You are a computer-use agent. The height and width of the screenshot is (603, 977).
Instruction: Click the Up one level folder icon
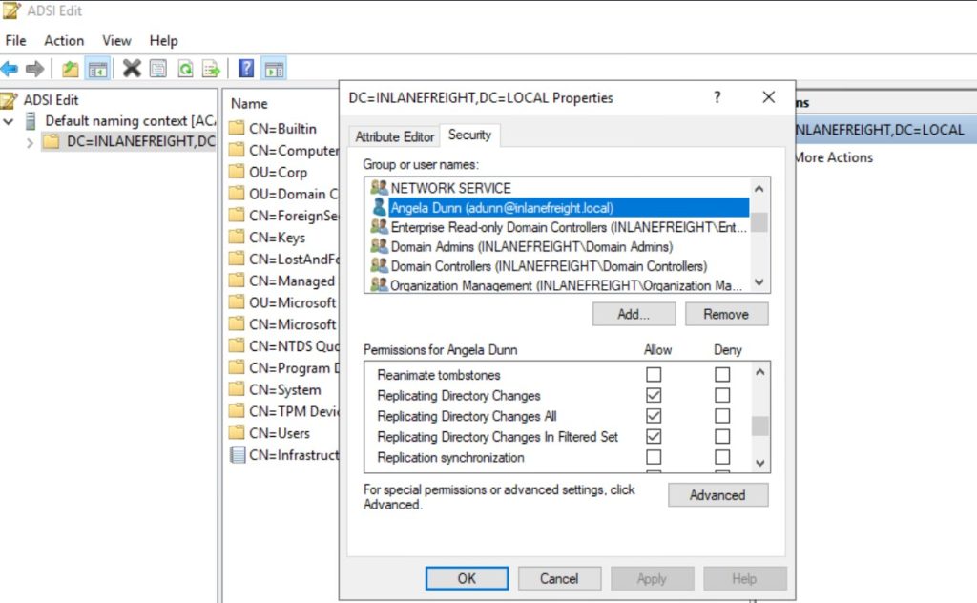[x=71, y=69]
